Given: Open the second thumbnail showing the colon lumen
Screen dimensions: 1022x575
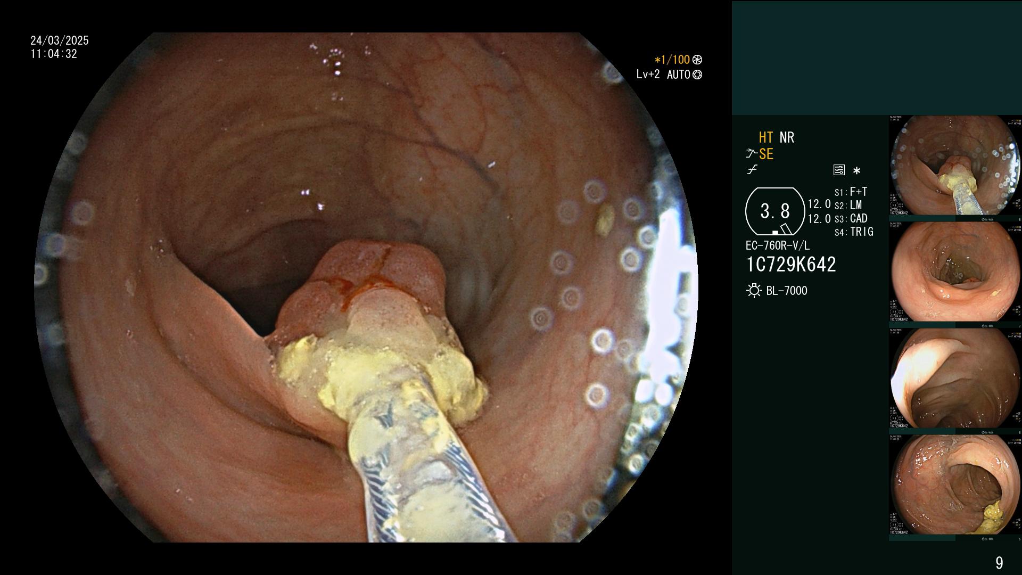Looking at the screenshot, I should tap(955, 272).
